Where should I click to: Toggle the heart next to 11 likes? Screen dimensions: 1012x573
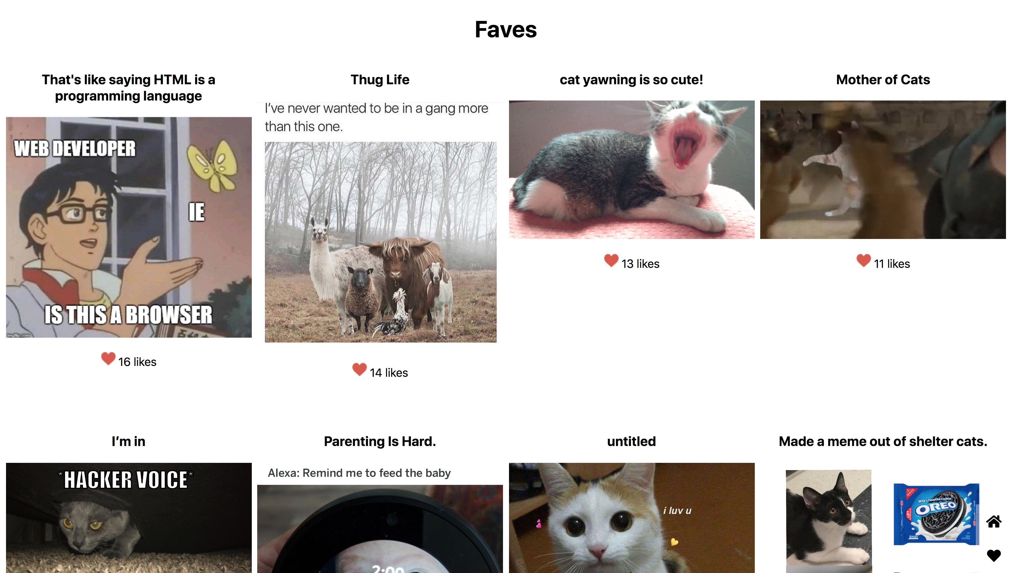pyautogui.click(x=864, y=260)
